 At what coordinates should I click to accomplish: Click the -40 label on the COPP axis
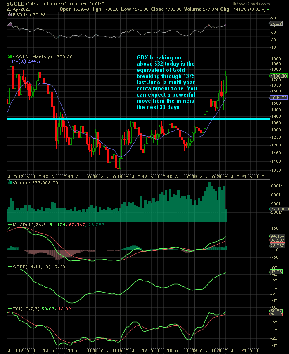(x=274, y=301)
